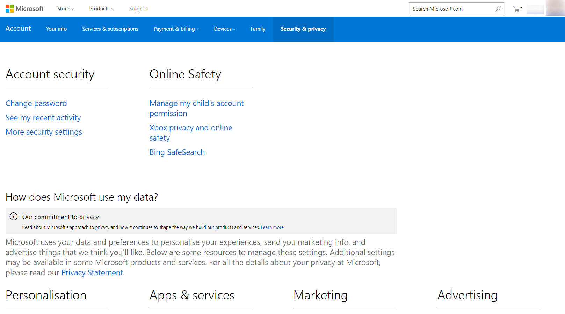Click the search magnifier icon
The width and height of the screenshot is (565, 314).
tap(498, 9)
